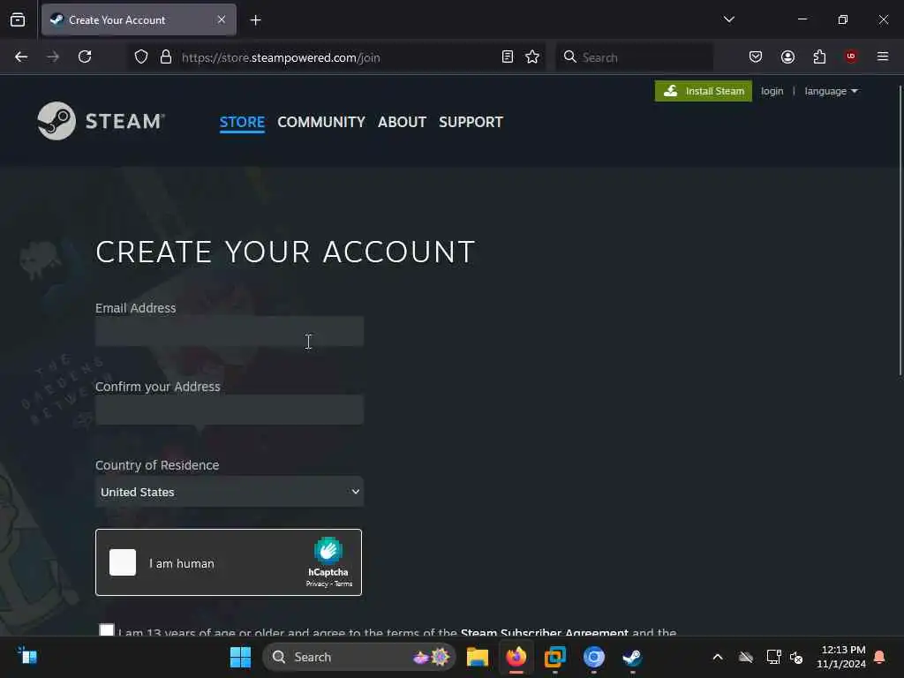
Task: Open Steam app from taskbar
Action: point(632,657)
